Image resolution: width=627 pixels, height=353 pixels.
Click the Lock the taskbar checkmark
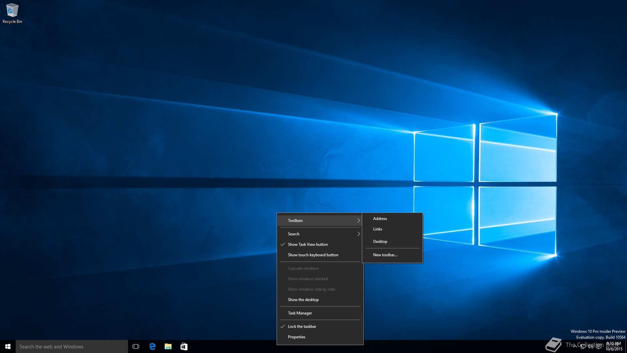283,327
